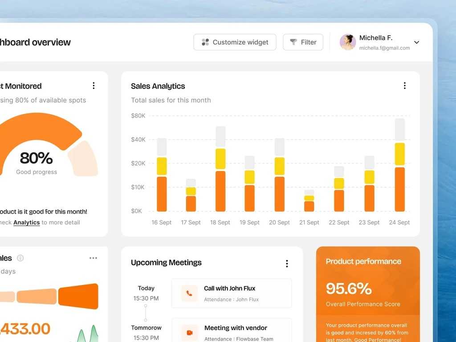The height and width of the screenshot is (342, 456).
Task: Open Meeting with vendor entry
Action: [x=232, y=330]
